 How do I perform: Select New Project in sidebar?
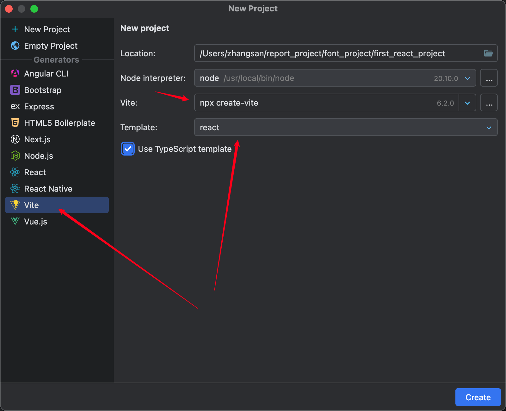tap(57, 29)
